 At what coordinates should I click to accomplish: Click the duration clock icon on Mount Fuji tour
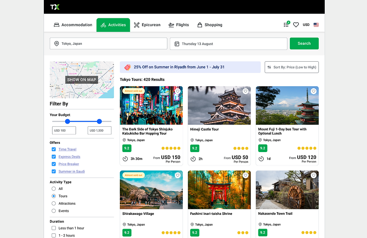pos(261,159)
